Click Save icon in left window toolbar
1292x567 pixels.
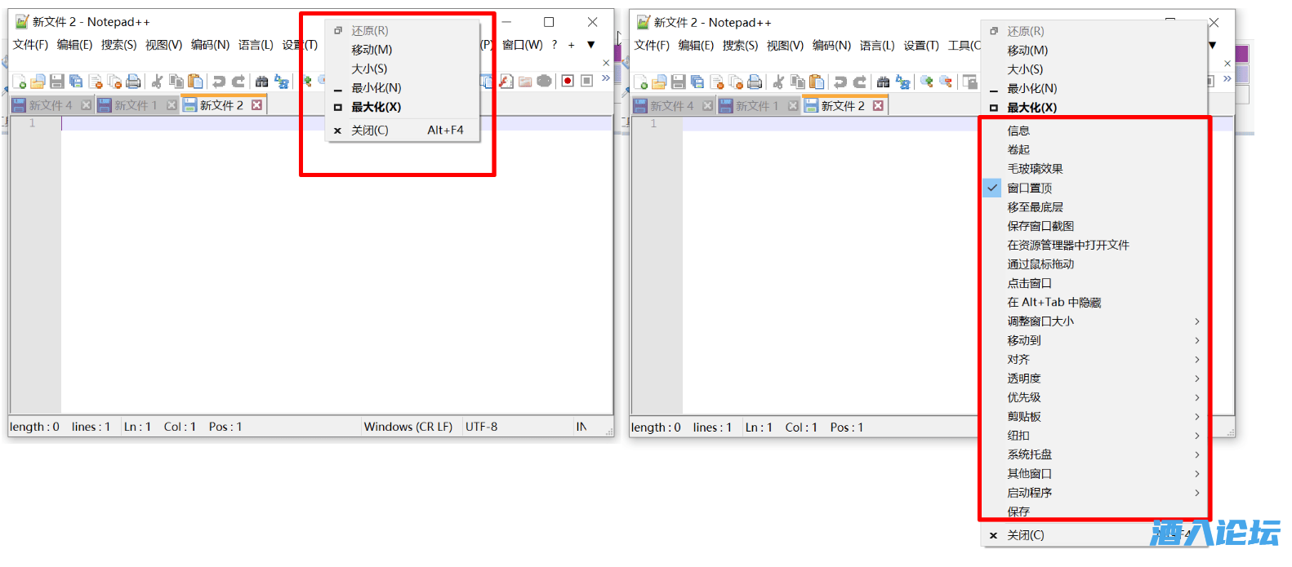click(57, 82)
